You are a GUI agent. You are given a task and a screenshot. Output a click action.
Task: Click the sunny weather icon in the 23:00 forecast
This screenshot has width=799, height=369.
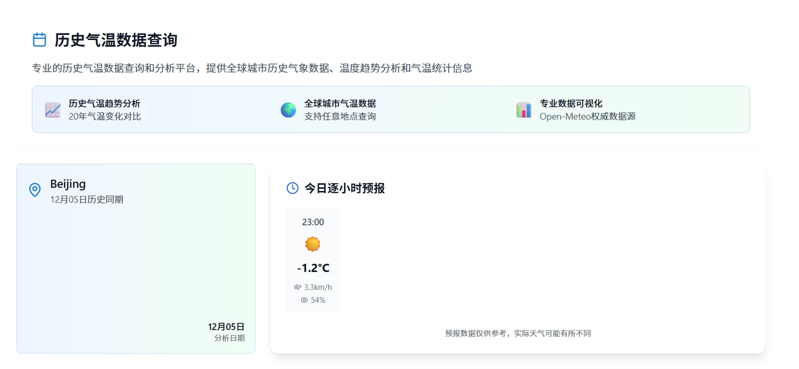(312, 244)
